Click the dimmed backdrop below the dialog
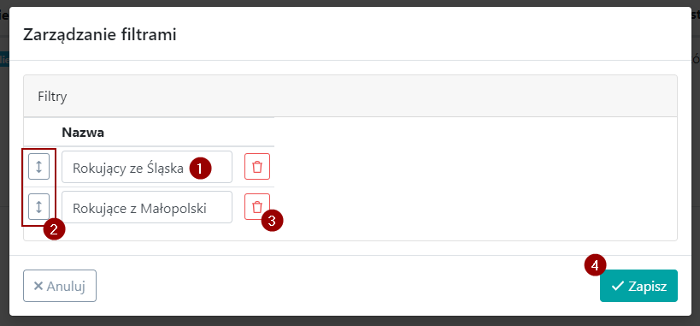This screenshot has height=326, width=700. 350,322
